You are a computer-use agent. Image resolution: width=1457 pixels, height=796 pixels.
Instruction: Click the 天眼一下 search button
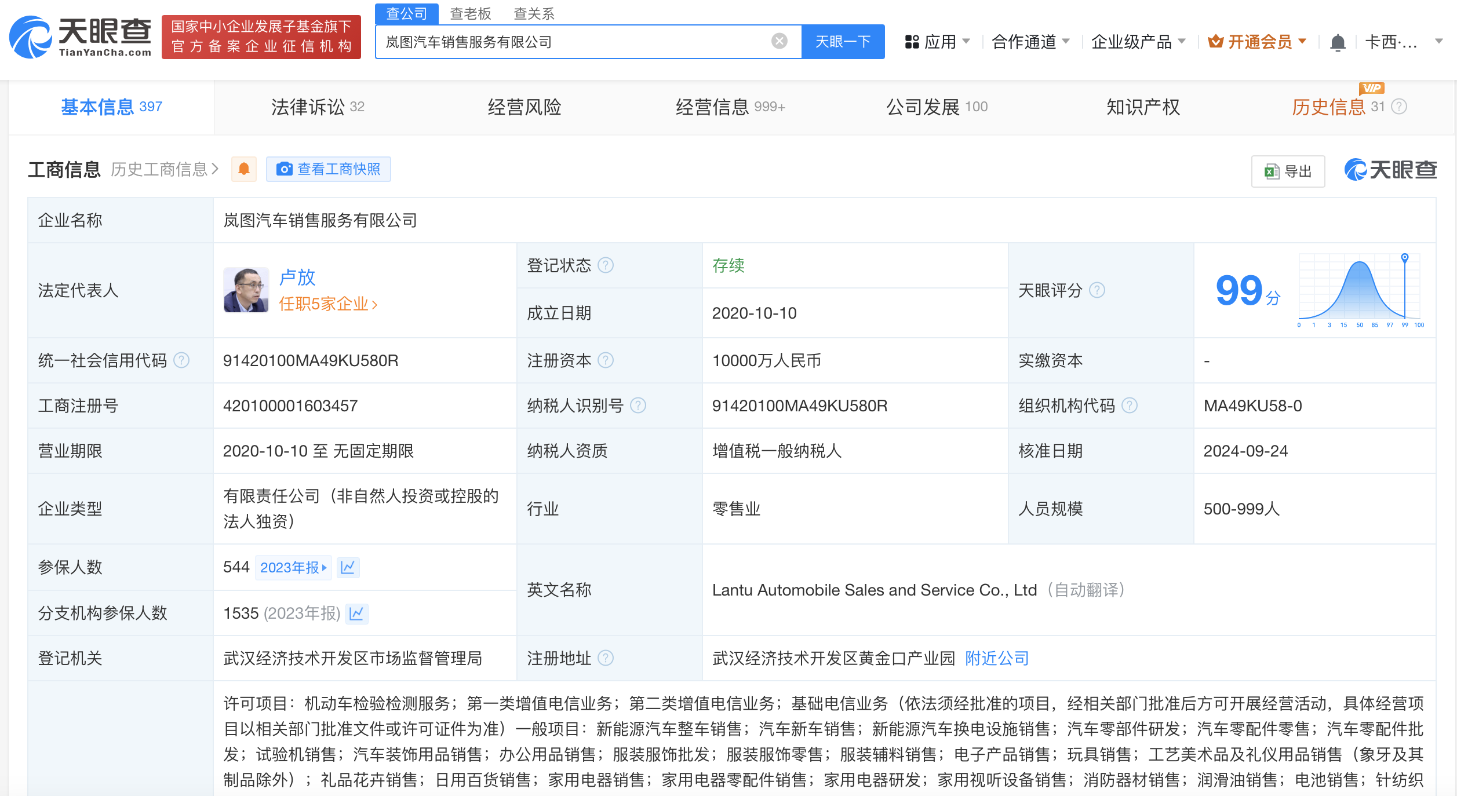tap(843, 42)
